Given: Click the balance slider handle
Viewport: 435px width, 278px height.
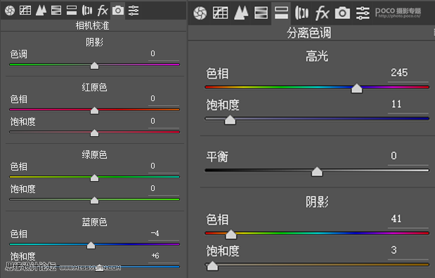Looking at the screenshot, I should [317, 171].
